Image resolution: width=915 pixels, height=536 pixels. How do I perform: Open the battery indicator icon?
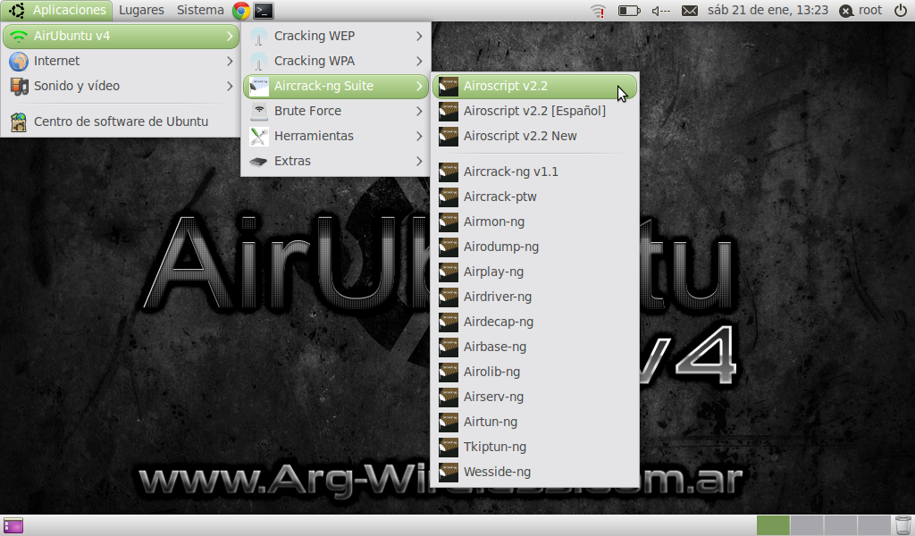point(629,11)
